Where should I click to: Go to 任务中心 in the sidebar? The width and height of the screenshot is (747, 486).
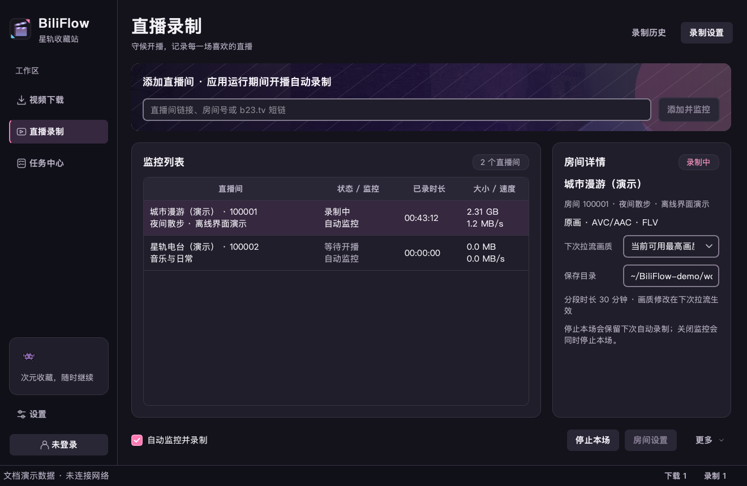[x=59, y=163]
